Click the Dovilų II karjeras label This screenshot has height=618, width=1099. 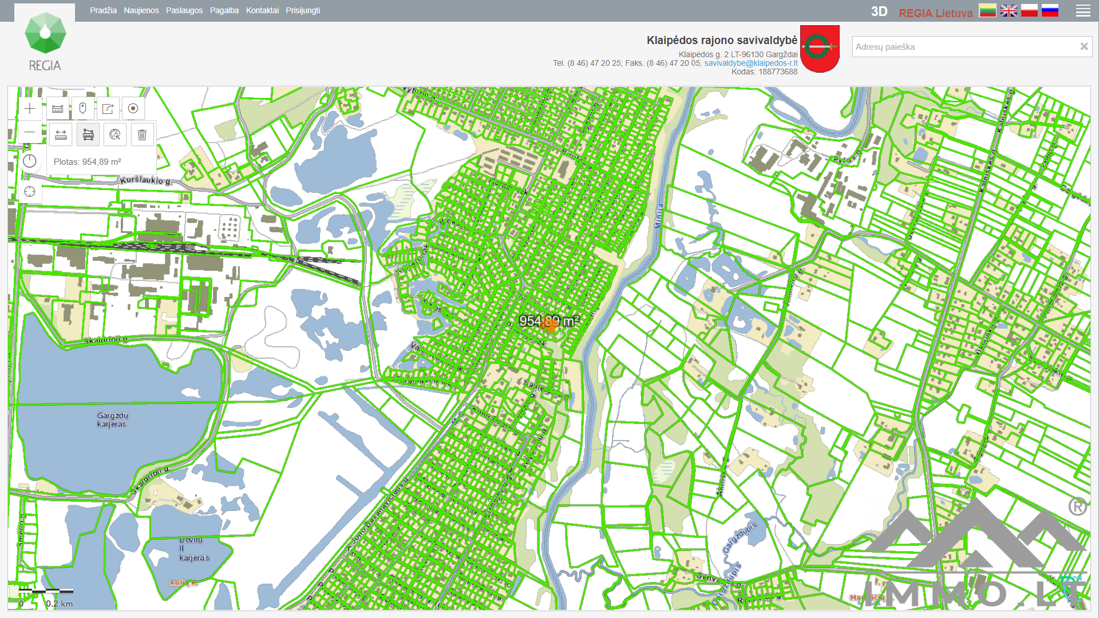point(194,549)
